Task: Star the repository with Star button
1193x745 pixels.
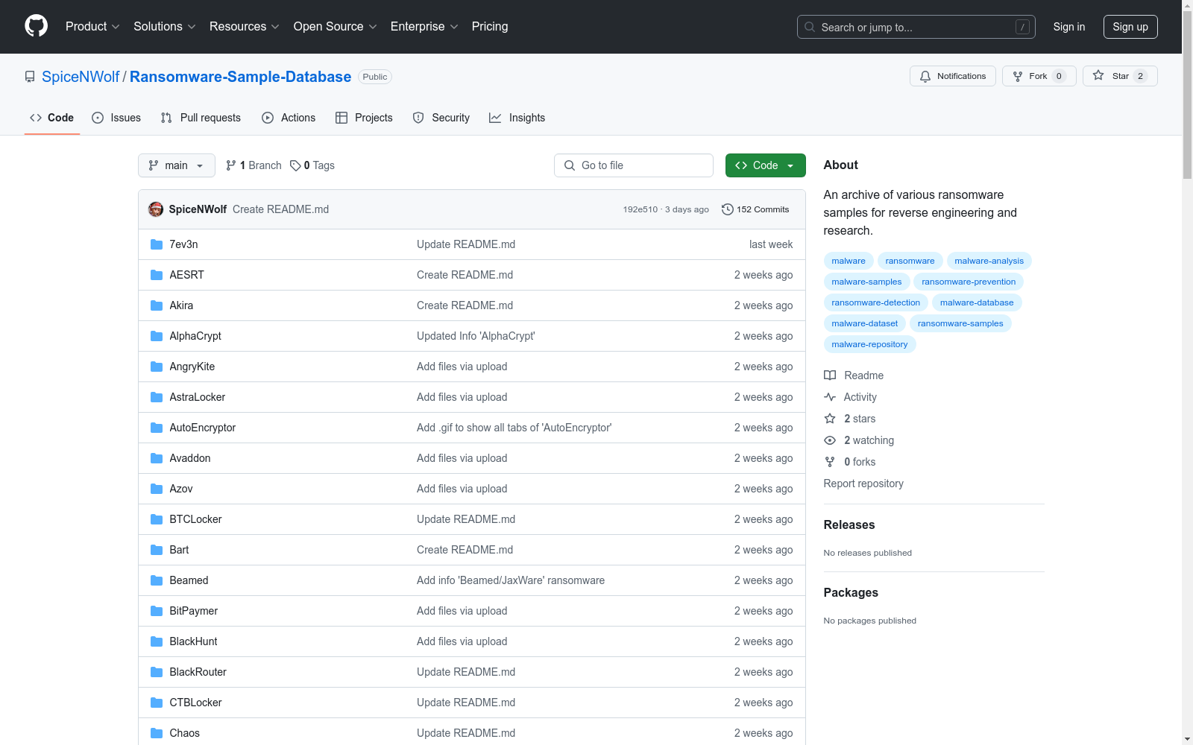Action: click(1120, 76)
